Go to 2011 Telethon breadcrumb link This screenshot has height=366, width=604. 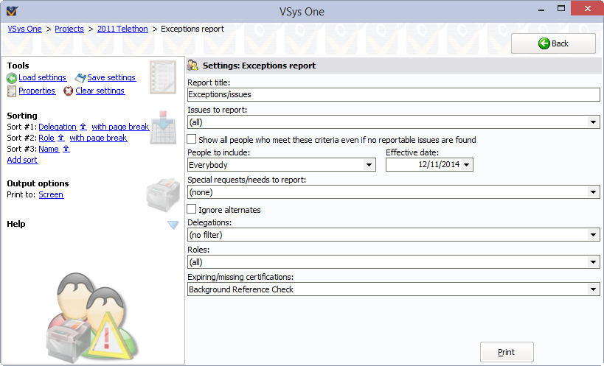[x=122, y=29]
